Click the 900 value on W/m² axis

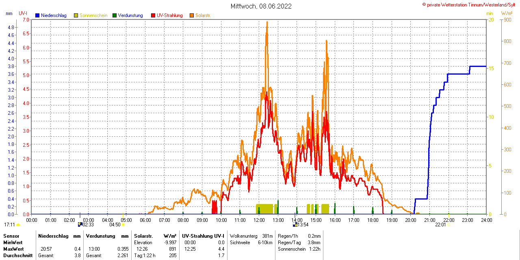pos(507,19)
